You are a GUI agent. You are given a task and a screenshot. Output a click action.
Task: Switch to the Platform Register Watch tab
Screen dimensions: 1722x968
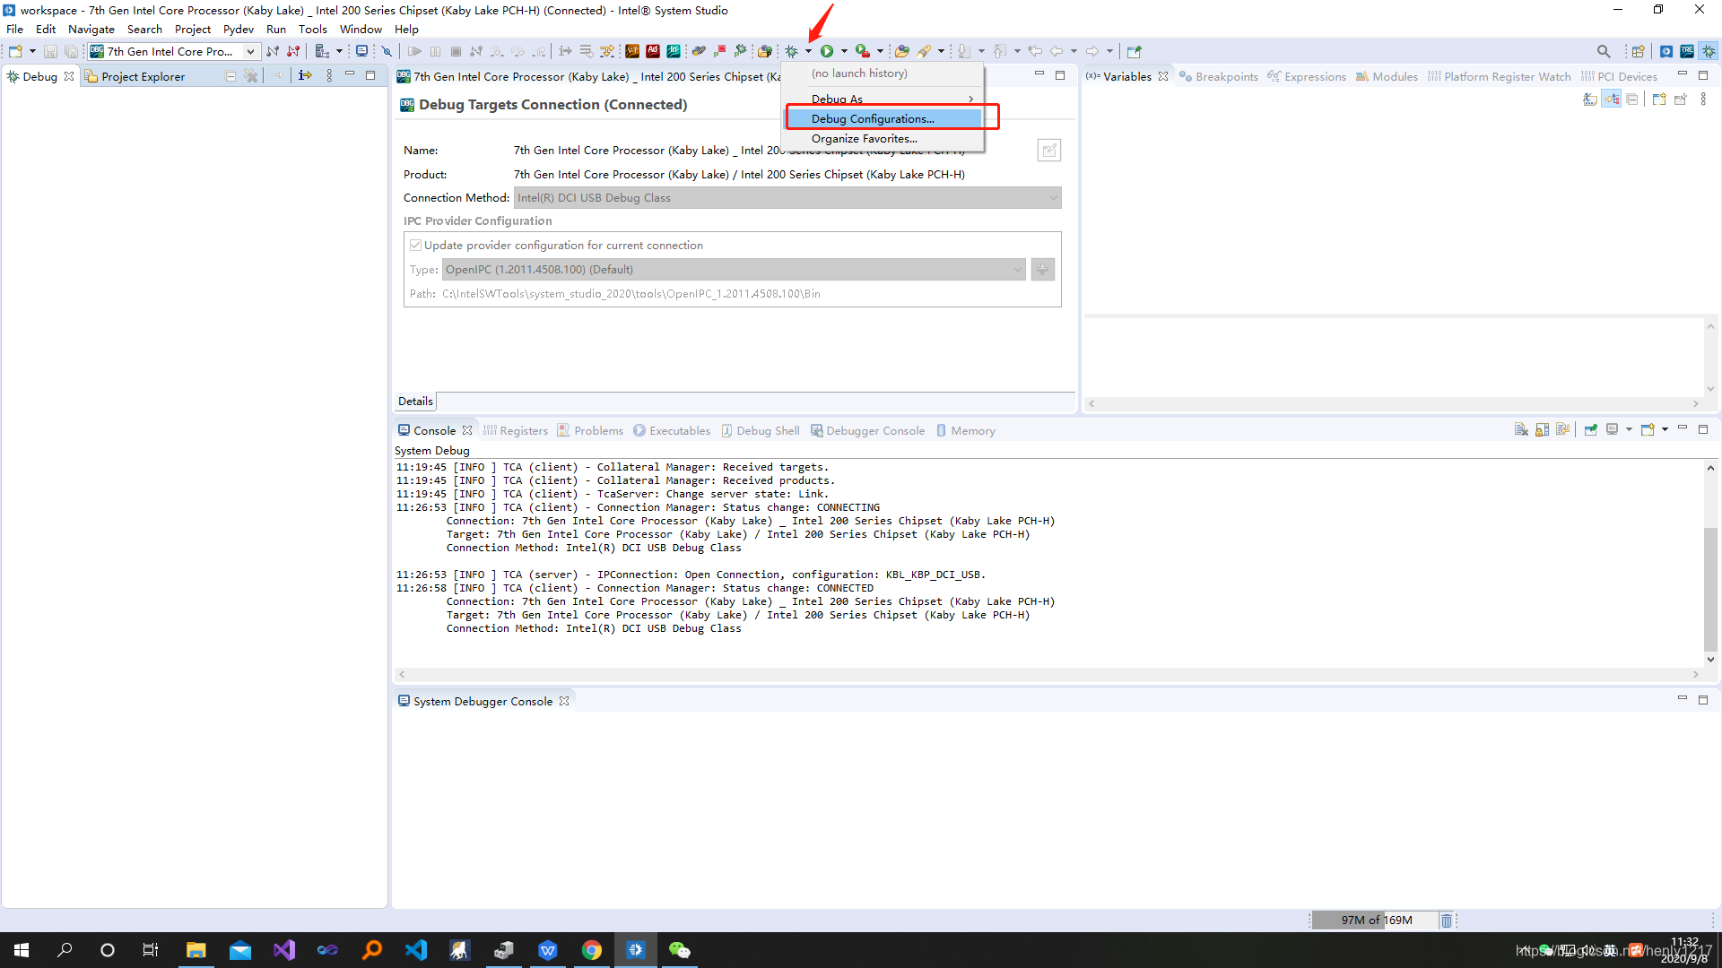tap(1499, 76)
